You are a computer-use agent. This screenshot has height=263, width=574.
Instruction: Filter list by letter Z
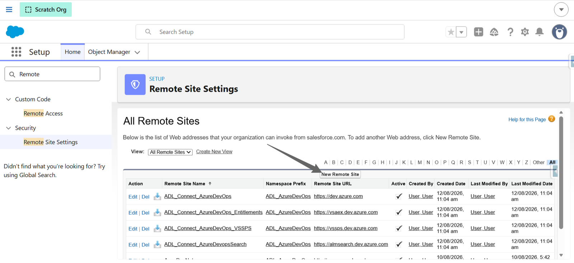pos(526,162)
